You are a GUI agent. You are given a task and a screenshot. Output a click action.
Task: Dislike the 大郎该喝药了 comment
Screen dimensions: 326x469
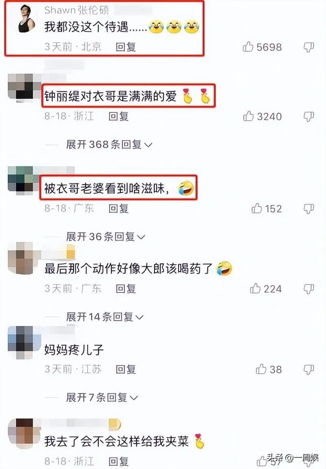tap(308, 288)
